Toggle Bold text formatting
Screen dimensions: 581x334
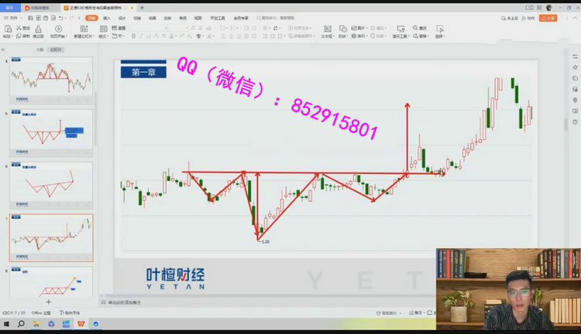coord(133,36)
